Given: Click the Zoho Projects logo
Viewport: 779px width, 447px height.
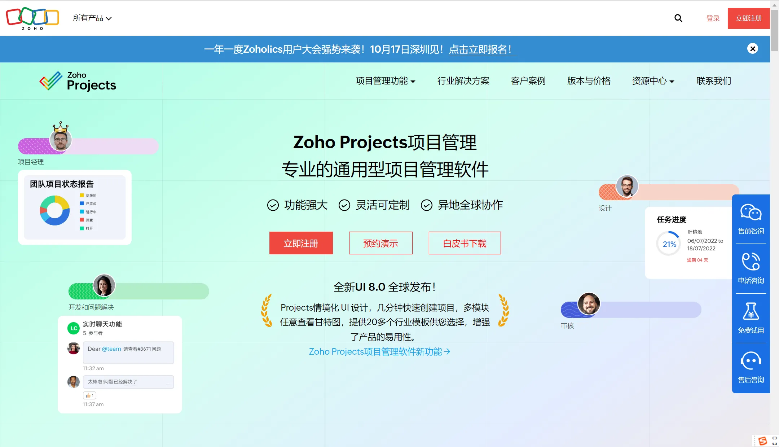Looking at the screenshot, I should pos(78,81).
